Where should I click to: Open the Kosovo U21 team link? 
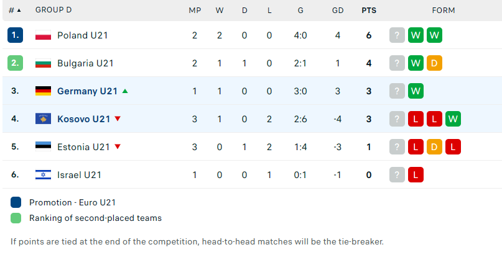(x=83, y=119)
